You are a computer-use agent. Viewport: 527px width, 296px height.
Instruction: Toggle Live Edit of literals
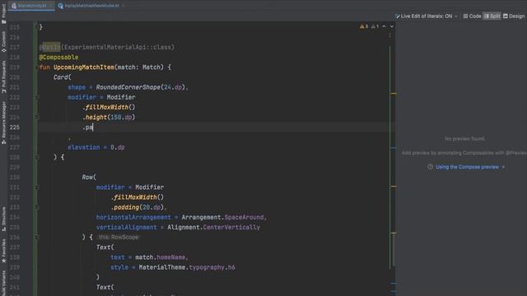(x=424, y=16)
